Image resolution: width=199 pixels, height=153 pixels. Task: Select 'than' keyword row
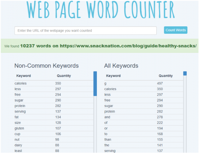[144, 139]
